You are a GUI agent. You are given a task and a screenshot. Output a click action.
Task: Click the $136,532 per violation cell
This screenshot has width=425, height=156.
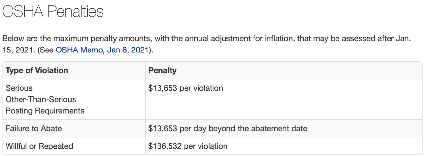click(x=188, y=146)
